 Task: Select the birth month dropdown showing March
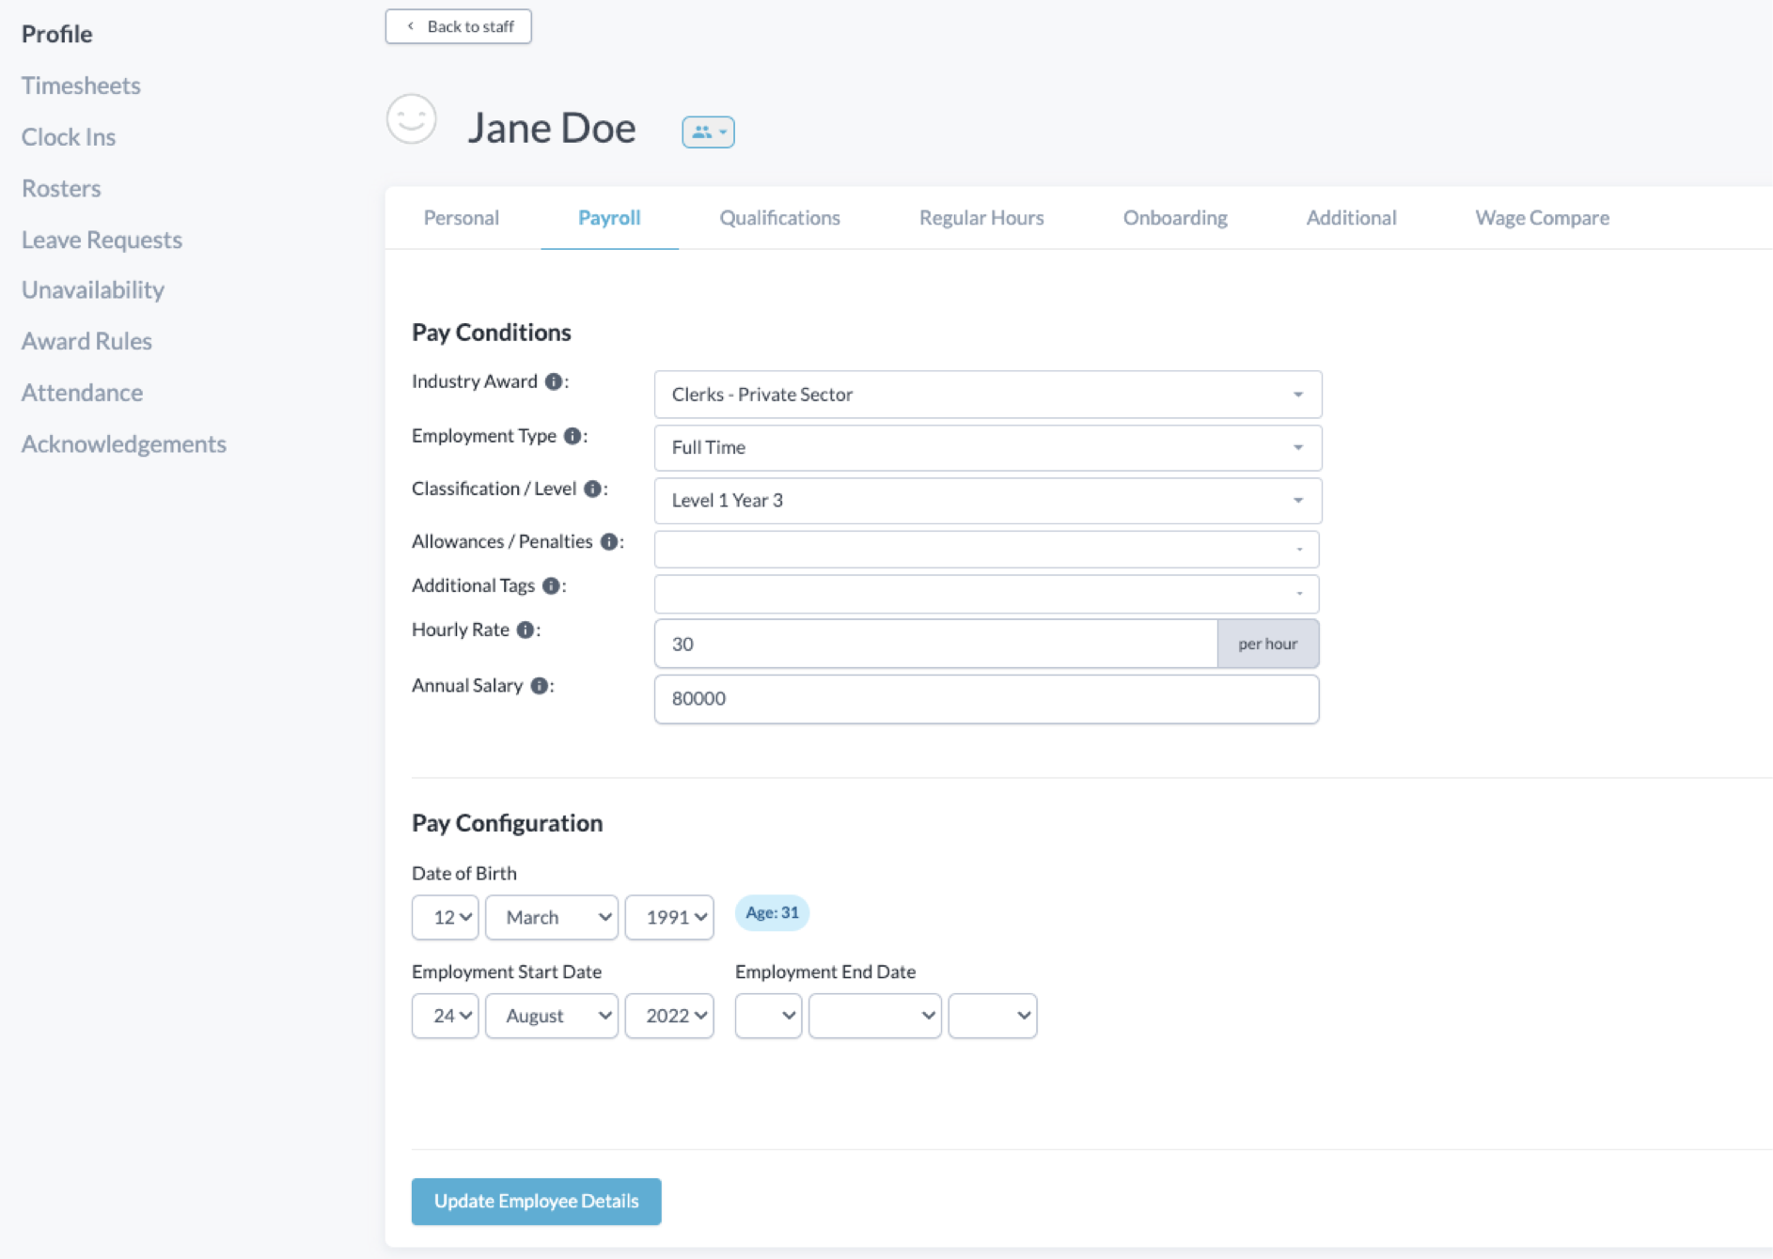[x=552, y=917]
